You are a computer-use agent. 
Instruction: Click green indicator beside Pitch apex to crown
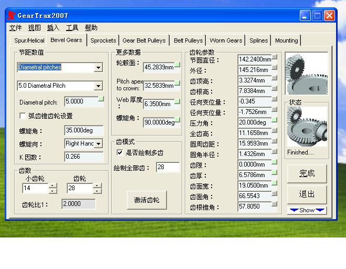point(177,83)
